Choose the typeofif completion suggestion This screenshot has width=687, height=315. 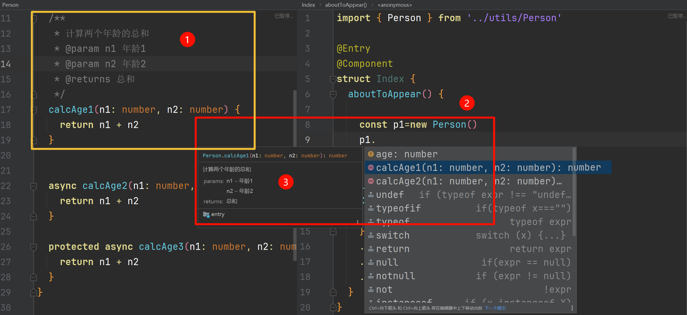(398, 208)
